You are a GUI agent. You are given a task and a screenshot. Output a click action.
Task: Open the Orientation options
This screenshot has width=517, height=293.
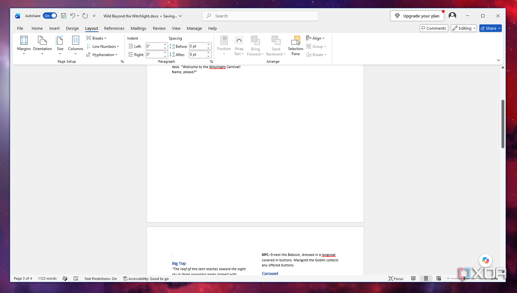42,45
